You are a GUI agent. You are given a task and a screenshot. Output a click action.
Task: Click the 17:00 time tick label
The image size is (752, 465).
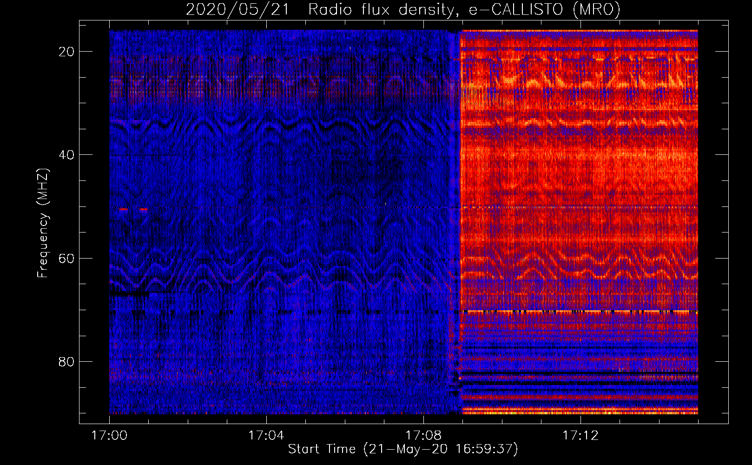pyautogui.click(x=110, y=436)
